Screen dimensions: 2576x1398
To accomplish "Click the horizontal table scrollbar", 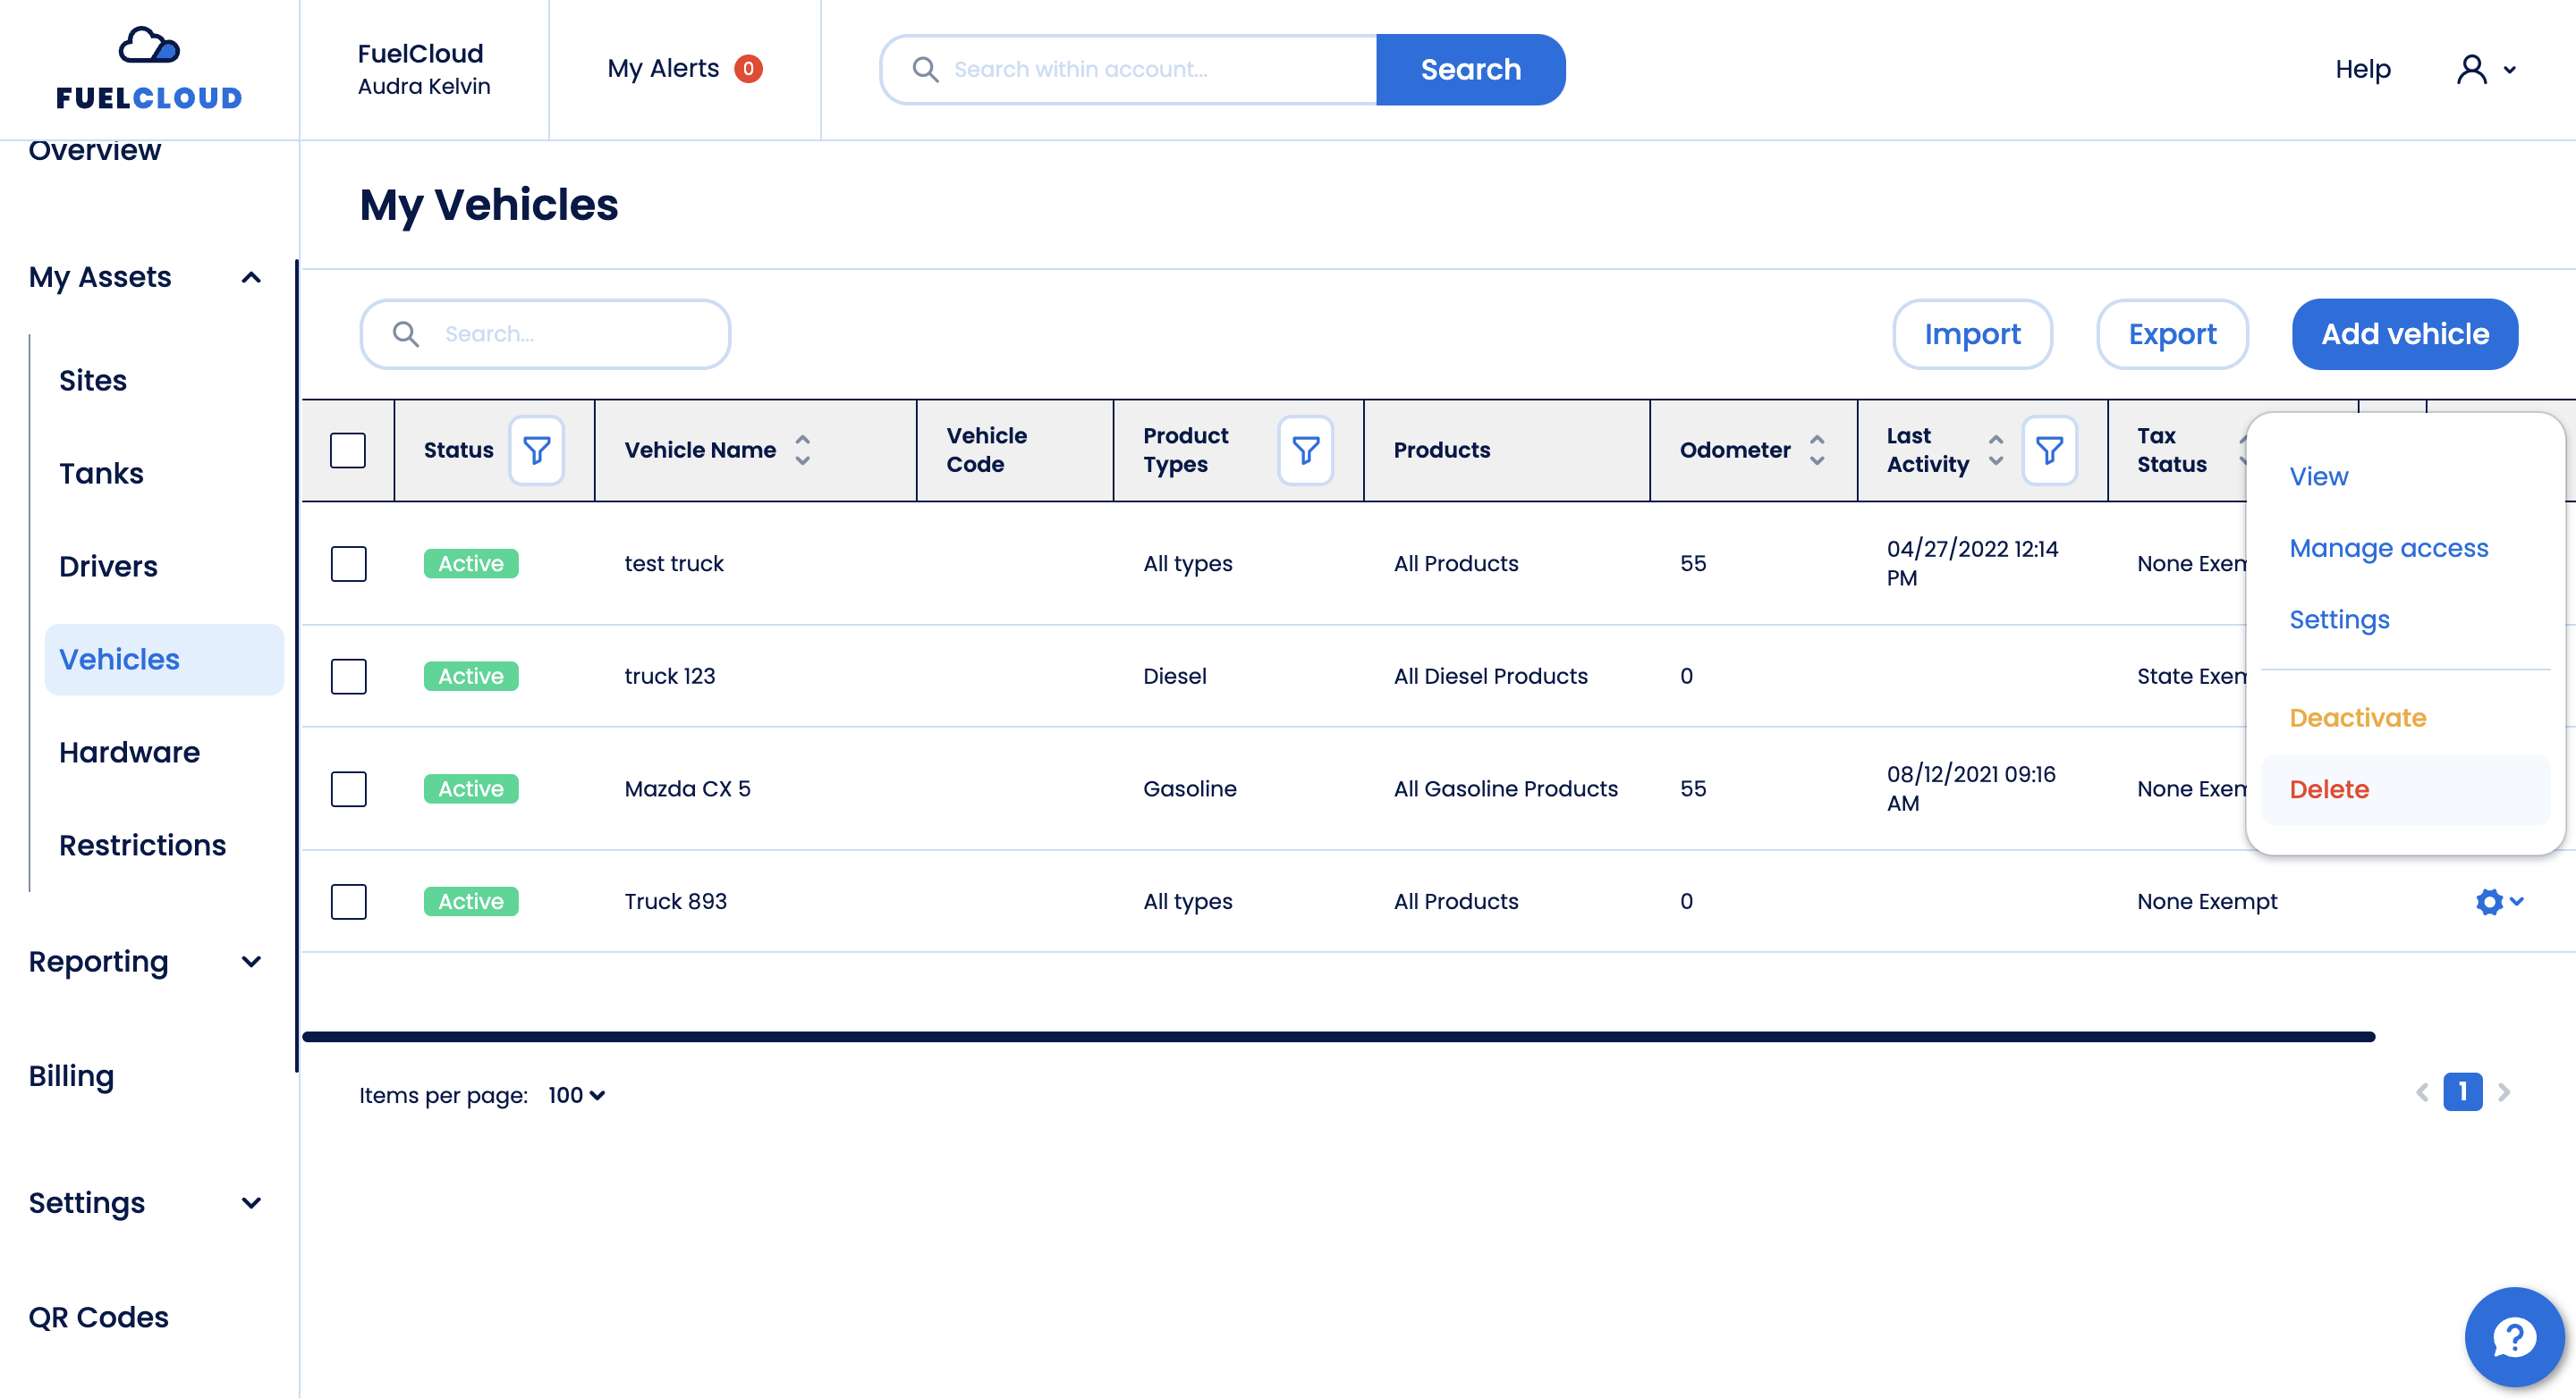I will click(x=1338, y=1036).
